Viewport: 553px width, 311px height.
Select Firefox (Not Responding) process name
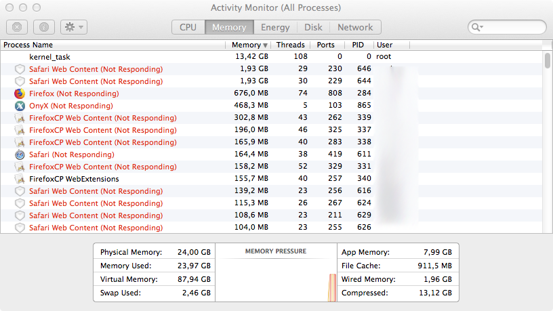(74, 94)
